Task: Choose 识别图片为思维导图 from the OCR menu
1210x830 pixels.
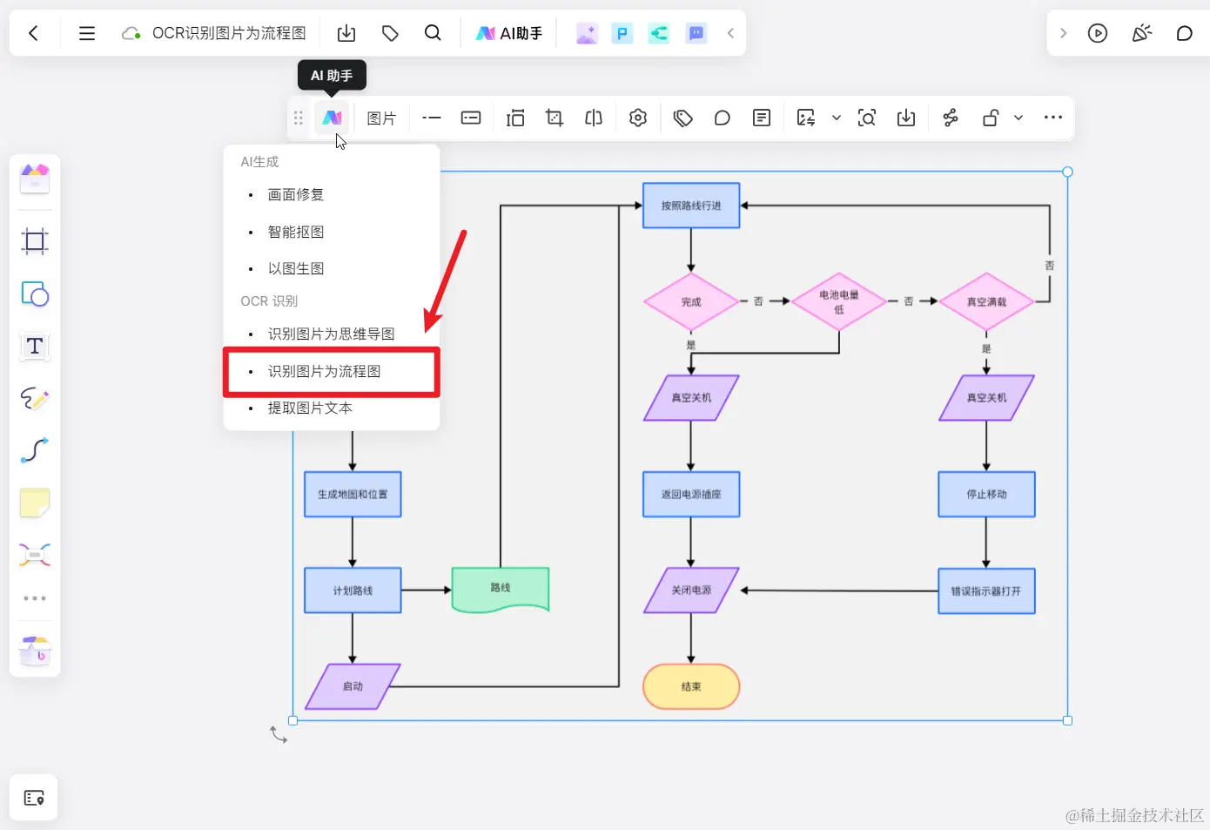Action: pyautogui.click(x=331, y=333)
